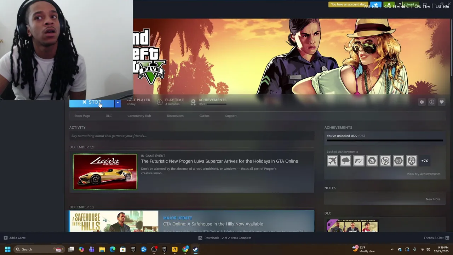Open the Discussions tab
Screen dimensions: 453x255
(175, 116)
